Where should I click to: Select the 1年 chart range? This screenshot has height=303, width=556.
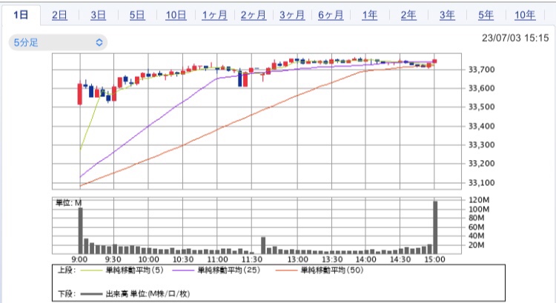pos(369,16)
